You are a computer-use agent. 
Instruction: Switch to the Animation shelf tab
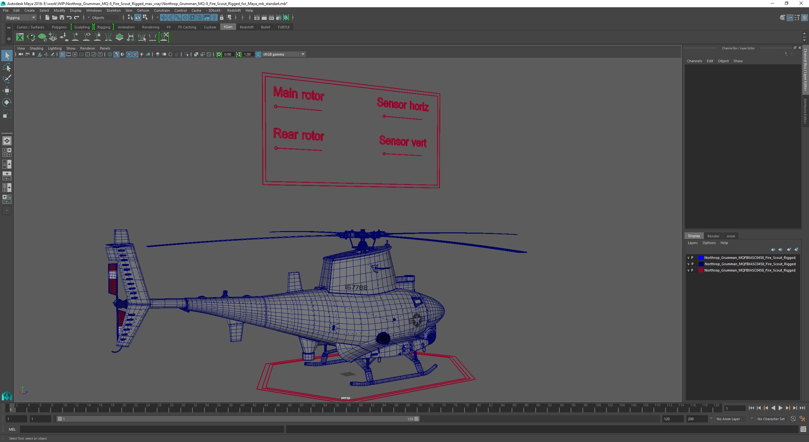tap(126, 27)
